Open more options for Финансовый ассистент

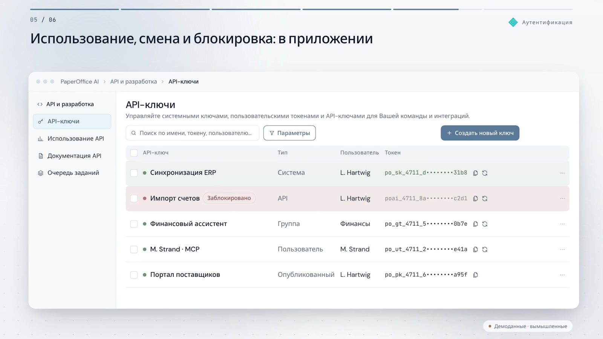click(562, 224)
